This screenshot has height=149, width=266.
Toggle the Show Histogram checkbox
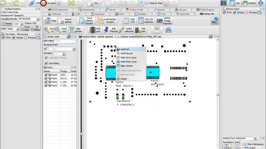[x=245, y=144]
